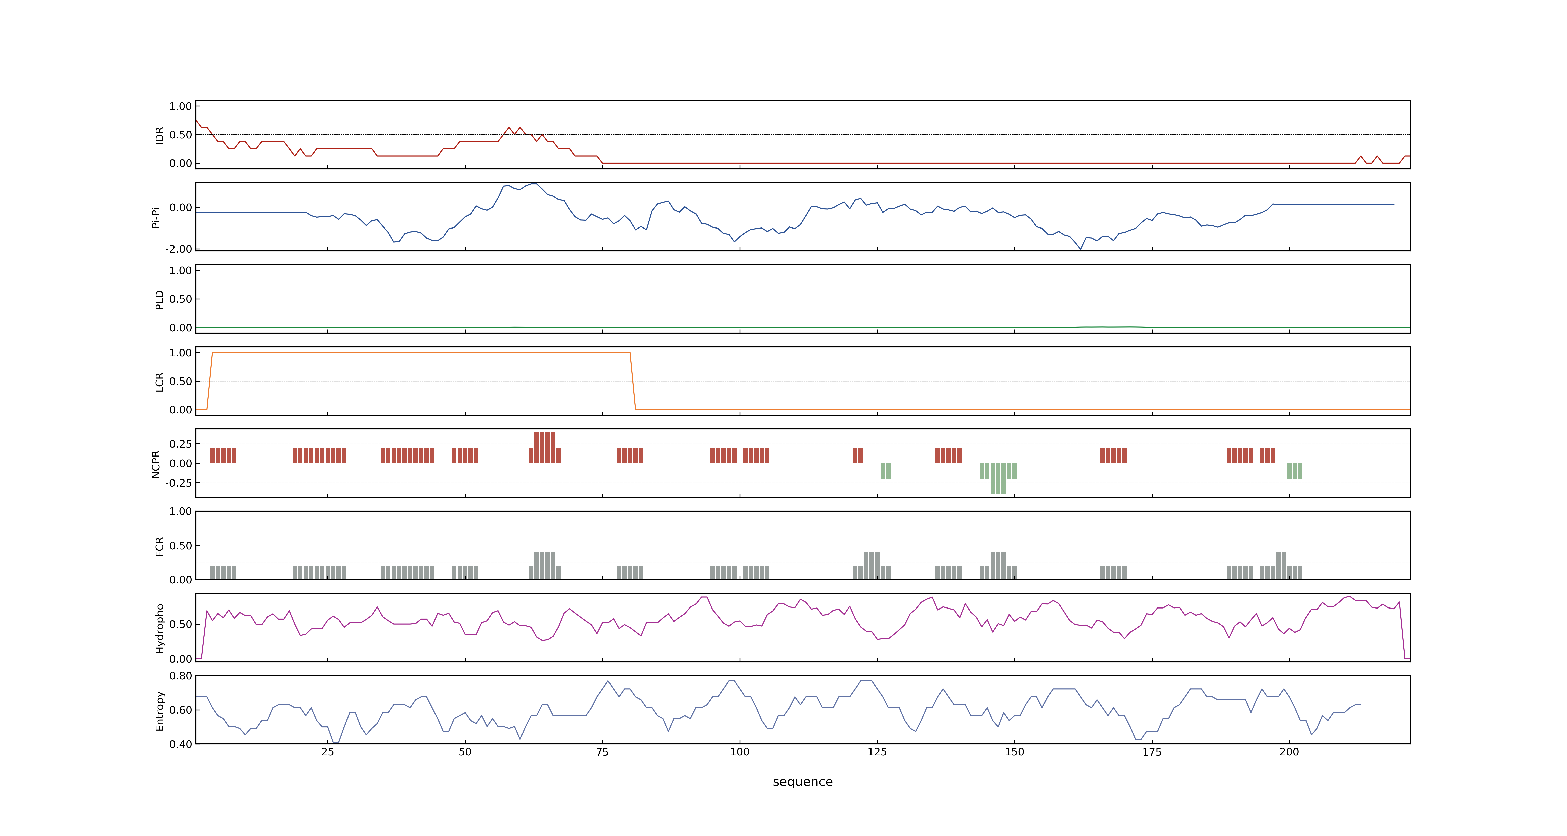Select x-axis tick label 100
Image resolution: width=1567 pixels, height=836 pixels.
[740, 751]
